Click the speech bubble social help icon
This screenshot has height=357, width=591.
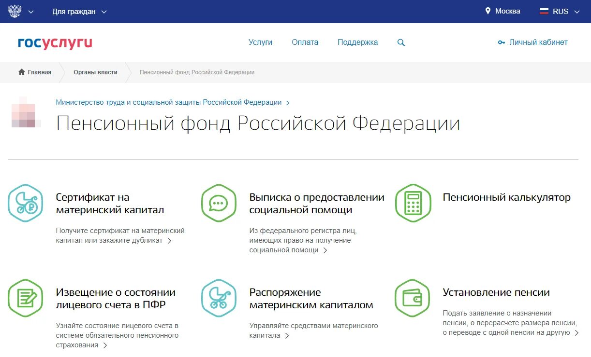tap(219, 203)
